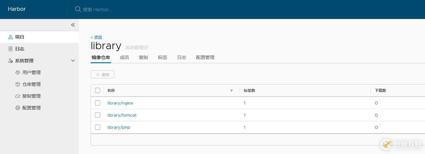Open the 名称 column filter icon

pos(232,90)
